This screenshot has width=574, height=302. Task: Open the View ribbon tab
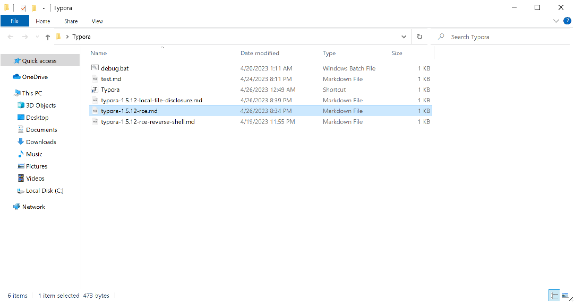click(97, 21)
